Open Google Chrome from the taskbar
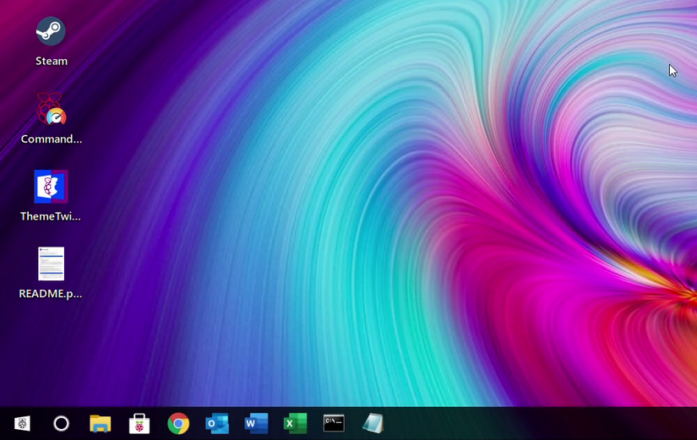The width and height of the screenshot is (697, 440). click(x=178, y=423)
